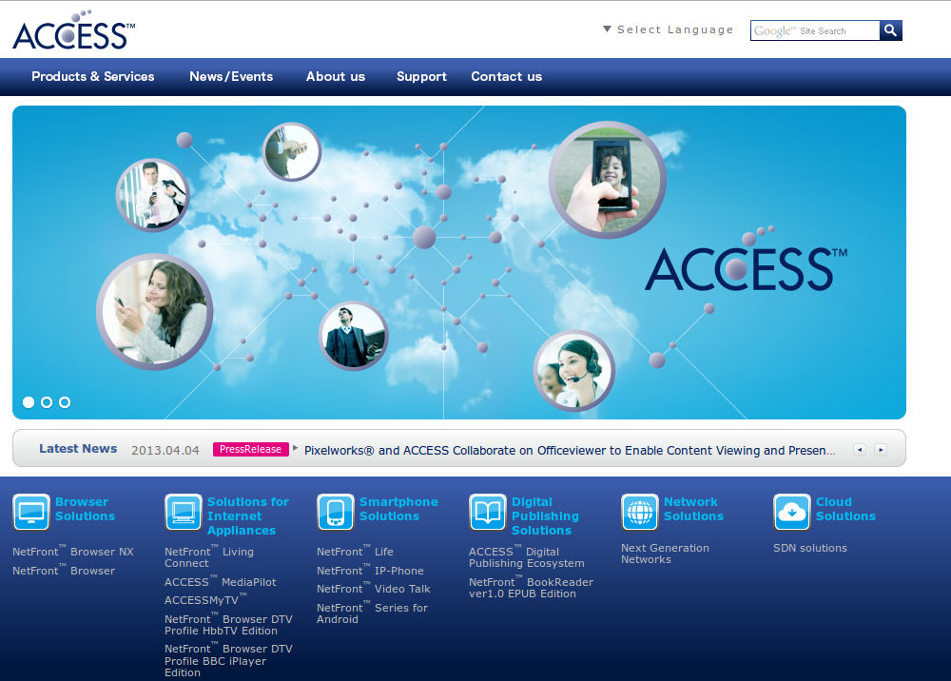Click the 2013.04.04 news date

(x=165, y=450)
